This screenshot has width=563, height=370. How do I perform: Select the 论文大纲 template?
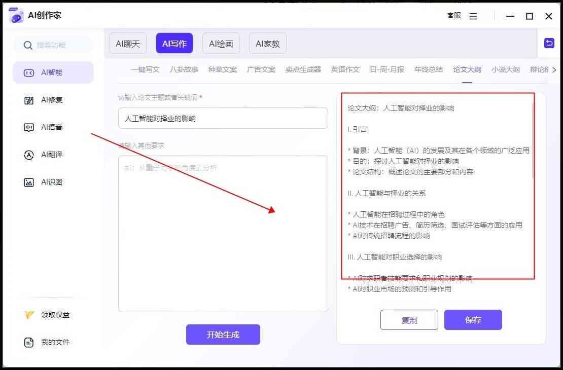point(467,69)
